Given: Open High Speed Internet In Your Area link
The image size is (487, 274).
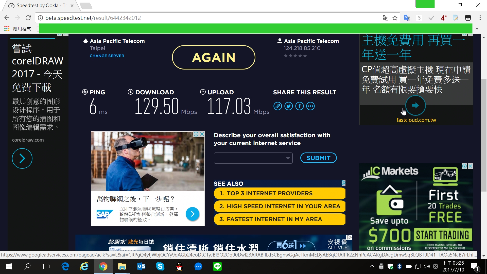Looking at the screenshot, I should 280,206.
